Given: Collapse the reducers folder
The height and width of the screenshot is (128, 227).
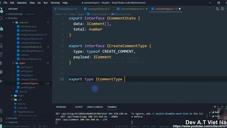Looking at the screenshot, I should click(13, 22).
